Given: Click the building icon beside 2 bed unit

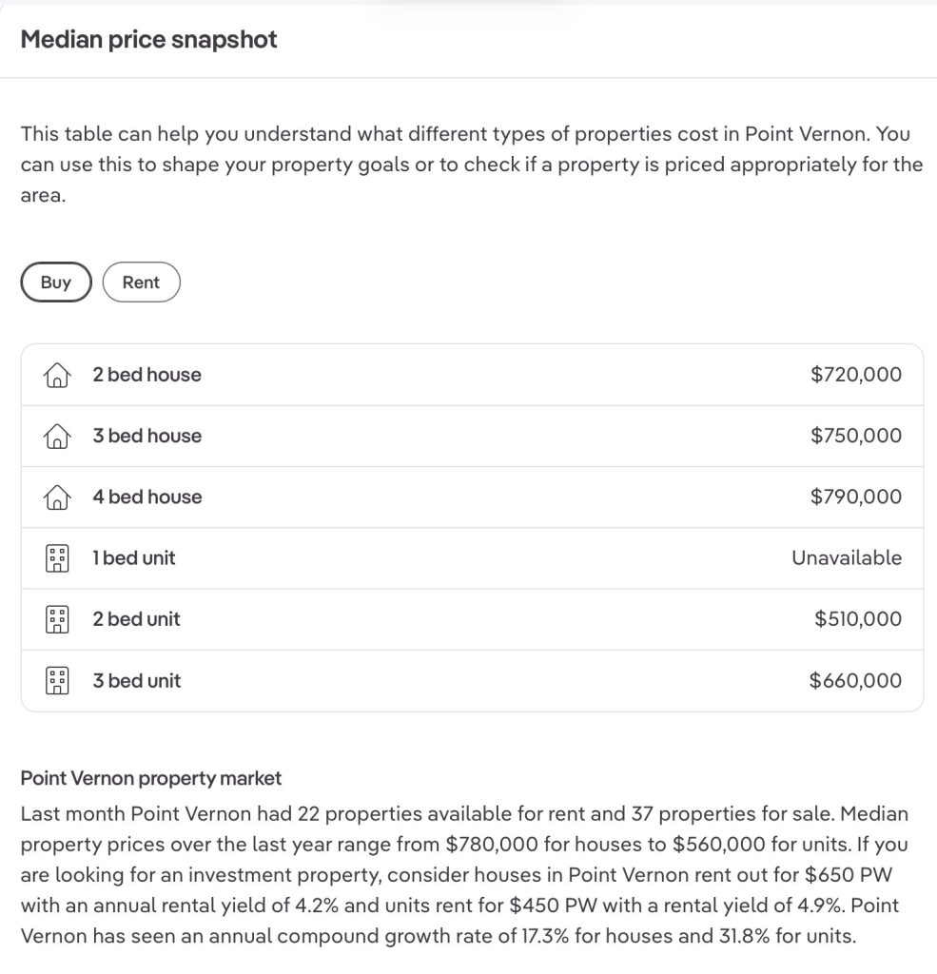Looking at the screenshot, I should (57, 619).
